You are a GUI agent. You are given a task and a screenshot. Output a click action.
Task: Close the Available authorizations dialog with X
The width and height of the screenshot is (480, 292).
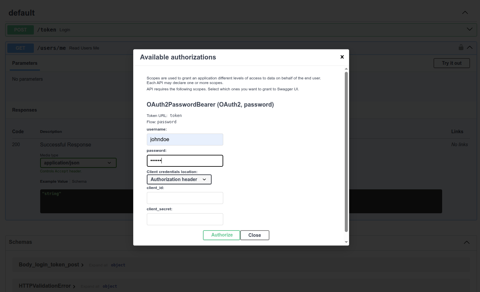342,57
